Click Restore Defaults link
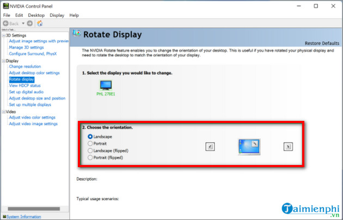 322,44
